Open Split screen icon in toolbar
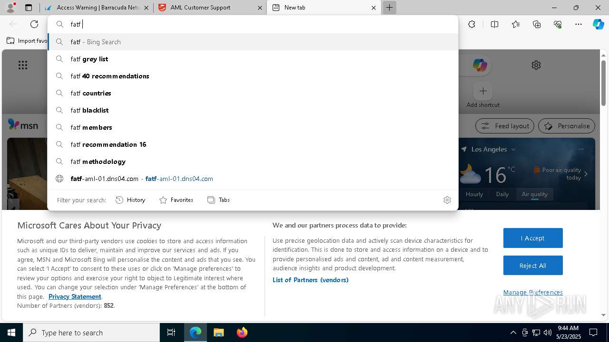 pyautogui.click(x=494, y=24)
